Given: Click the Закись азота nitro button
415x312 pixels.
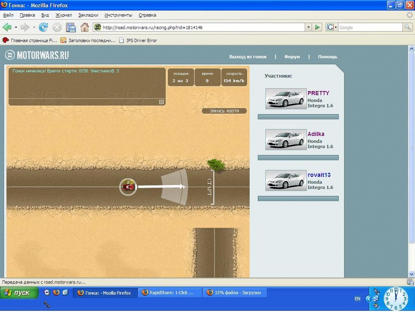Looking at the screenshot, I should tap(224, 111).
